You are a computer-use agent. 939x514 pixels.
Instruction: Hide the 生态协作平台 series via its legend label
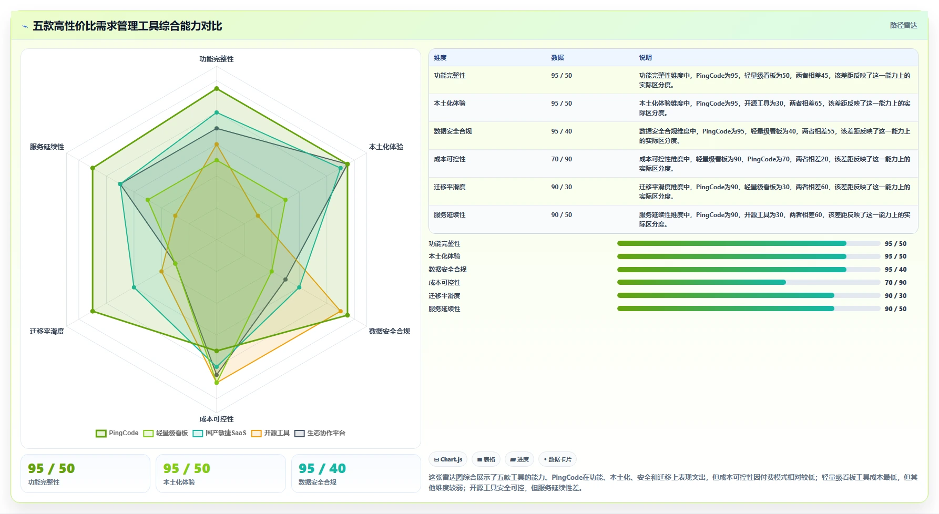point(326,433)
